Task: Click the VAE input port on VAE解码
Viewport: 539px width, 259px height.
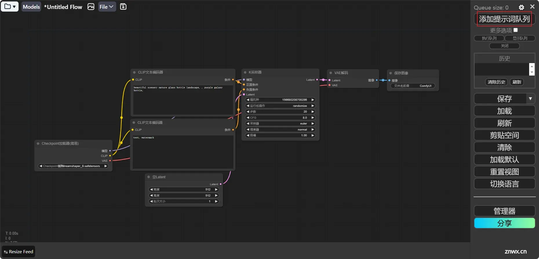Action: 329,85
